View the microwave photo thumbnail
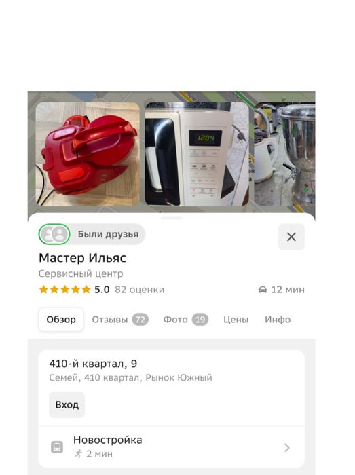 [197, 154]
